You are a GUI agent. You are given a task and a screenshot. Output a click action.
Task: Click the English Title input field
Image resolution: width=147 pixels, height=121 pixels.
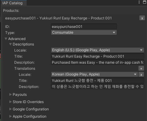click(x=98, y=56)
